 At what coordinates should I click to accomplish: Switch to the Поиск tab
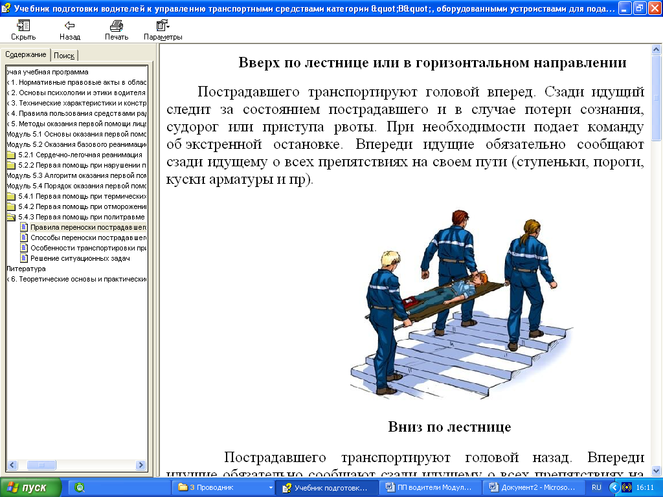click(64, 56)
